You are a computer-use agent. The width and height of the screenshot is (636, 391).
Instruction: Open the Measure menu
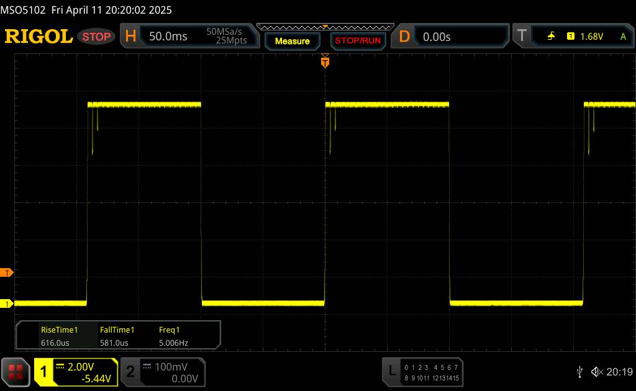click(292, 41)
